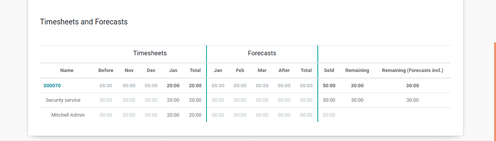The image size is (496, 141).
Task: Click Security service Remaining forecasts included 30:00
Action: tap(413, 100)
